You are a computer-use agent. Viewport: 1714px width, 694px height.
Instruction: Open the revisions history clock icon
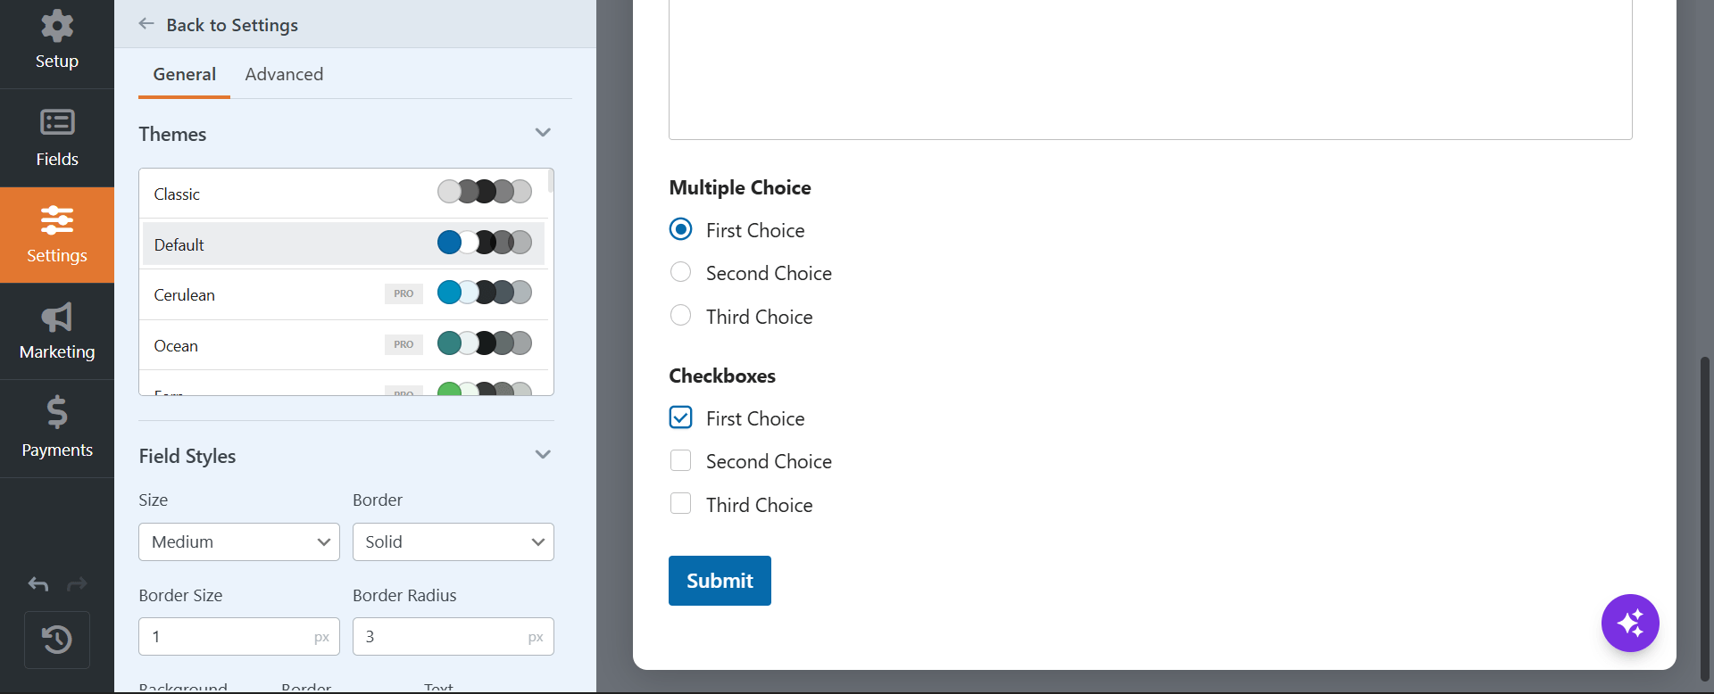[57, 640]
